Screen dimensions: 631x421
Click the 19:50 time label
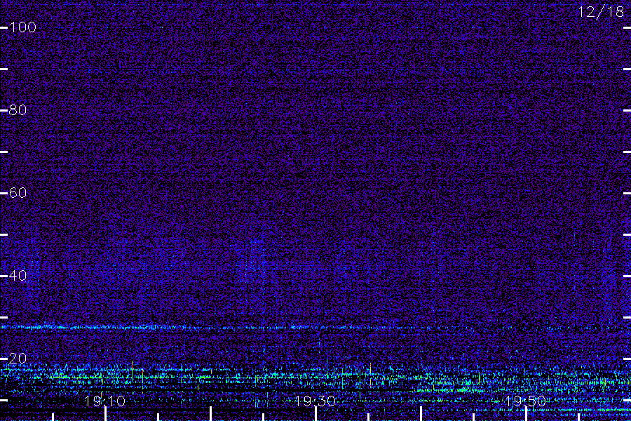tap(526, 401)
